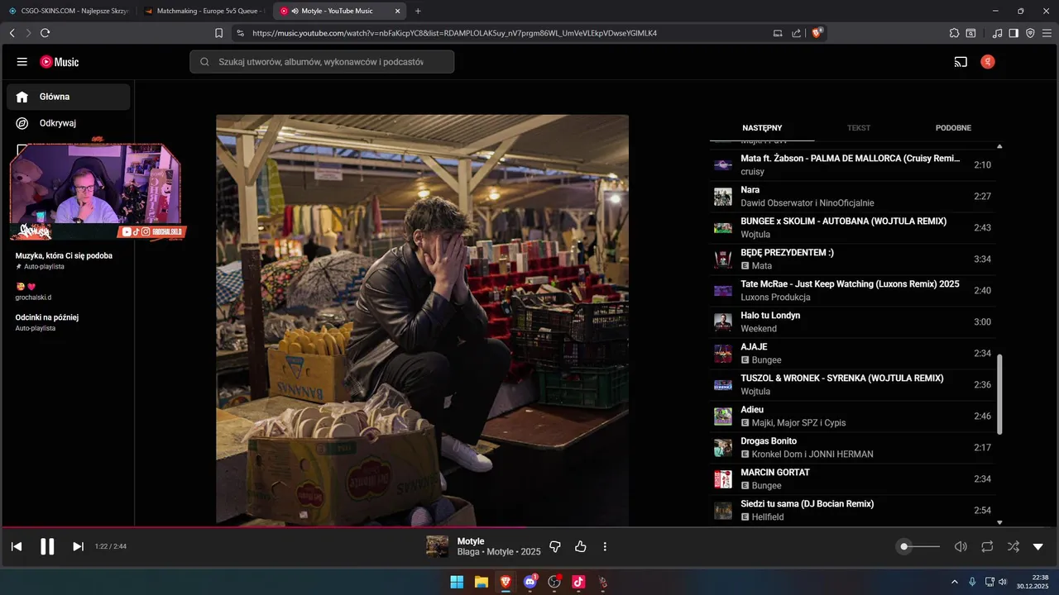Open the Cast to device icon
Image resolution: width=1059 pixels, height=595 pixels.
pyautogui.click(x=961, y=62)
